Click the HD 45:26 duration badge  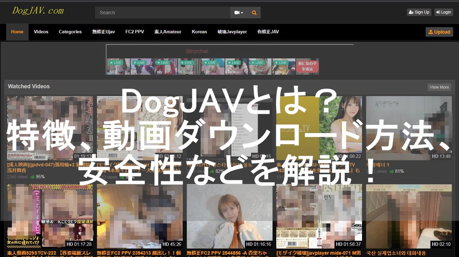[172, 244]
